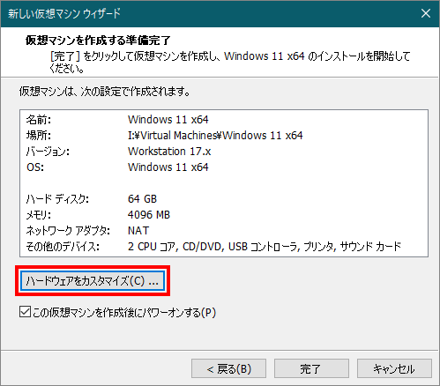Click the ネットワーク アダプタ: label
Image resolution: width=440 pixels, height=386 pixels.
coord(68,231)
